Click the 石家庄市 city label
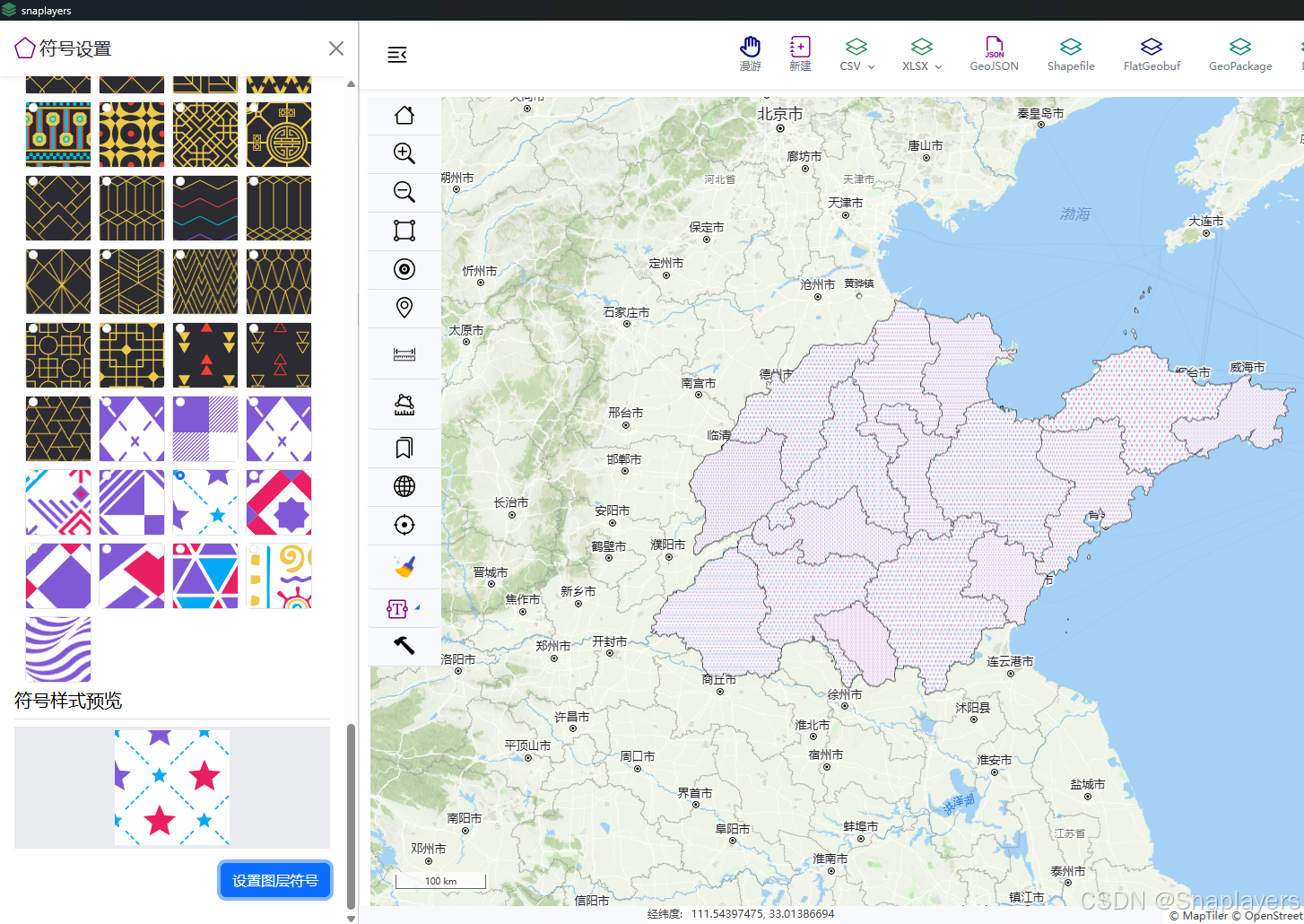The width and height of the screenshot is (1304, 924). [x=626, y=312]
